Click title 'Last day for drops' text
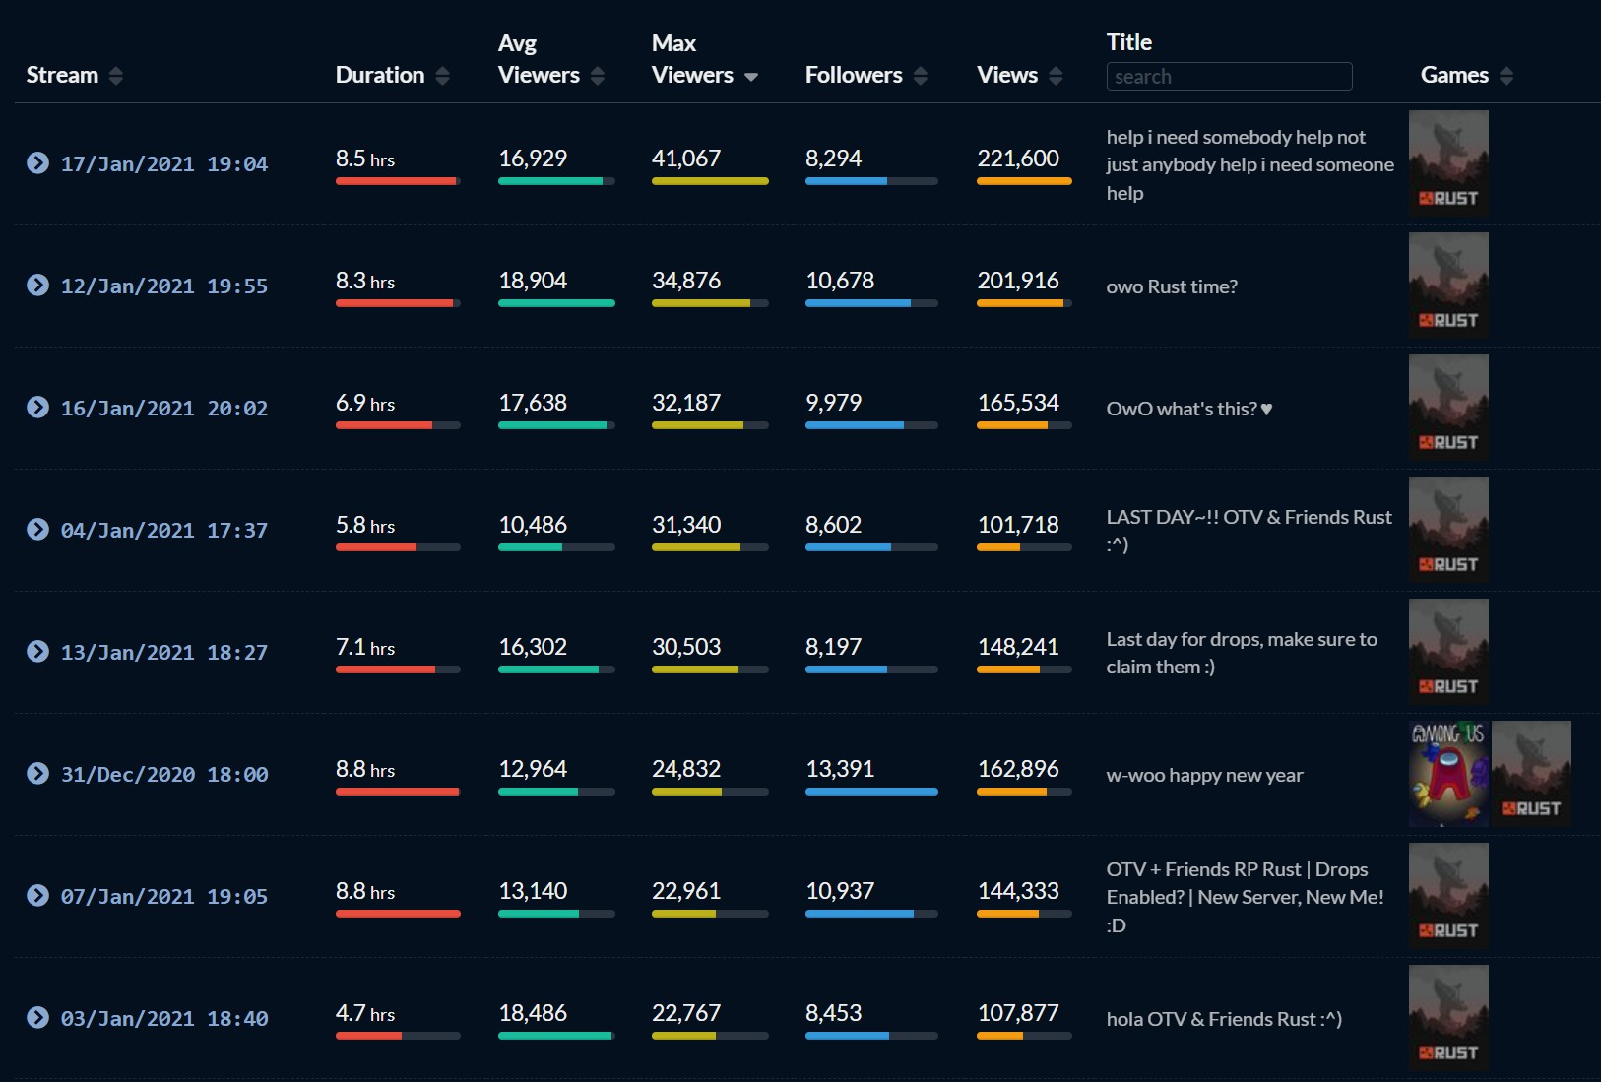This screenshot has width=1601, height=1082. 1242,653
